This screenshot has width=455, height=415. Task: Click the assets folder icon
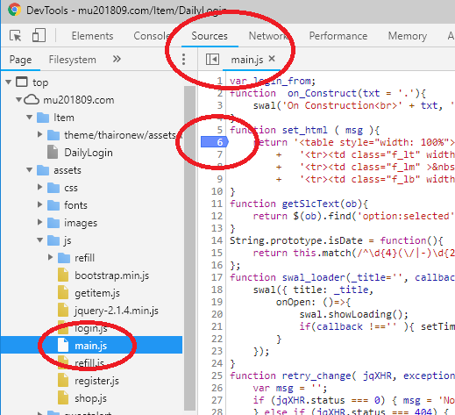coord(43,170)
